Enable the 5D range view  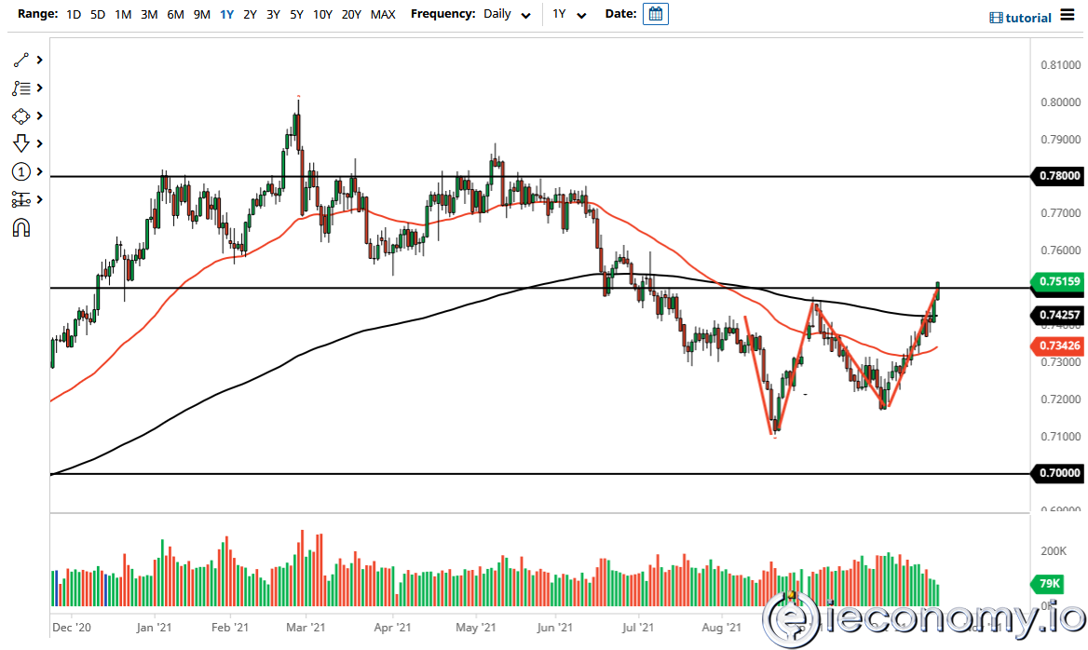tap(97, 14)
